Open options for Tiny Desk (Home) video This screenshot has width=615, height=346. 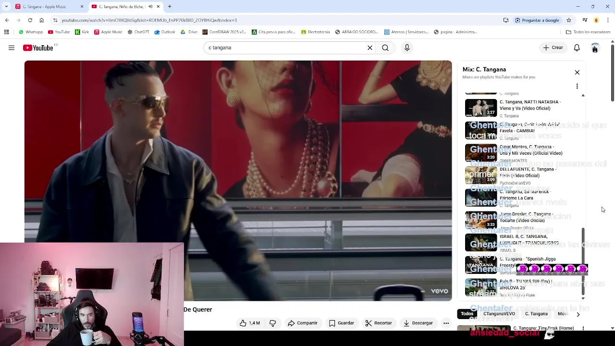pos(583,329)
